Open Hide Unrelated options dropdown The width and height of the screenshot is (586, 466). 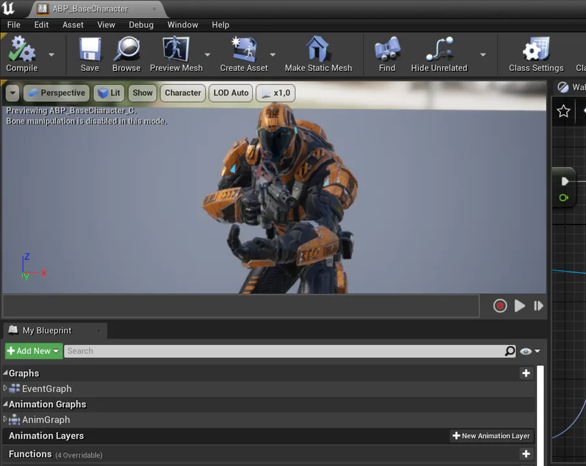[483, 55]
